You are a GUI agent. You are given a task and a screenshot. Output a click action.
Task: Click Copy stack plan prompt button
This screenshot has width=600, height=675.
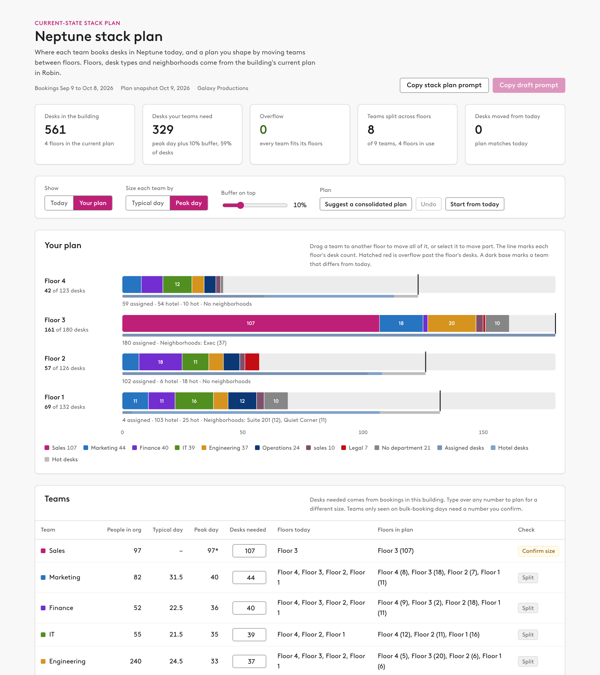click(x=444, y=85)
